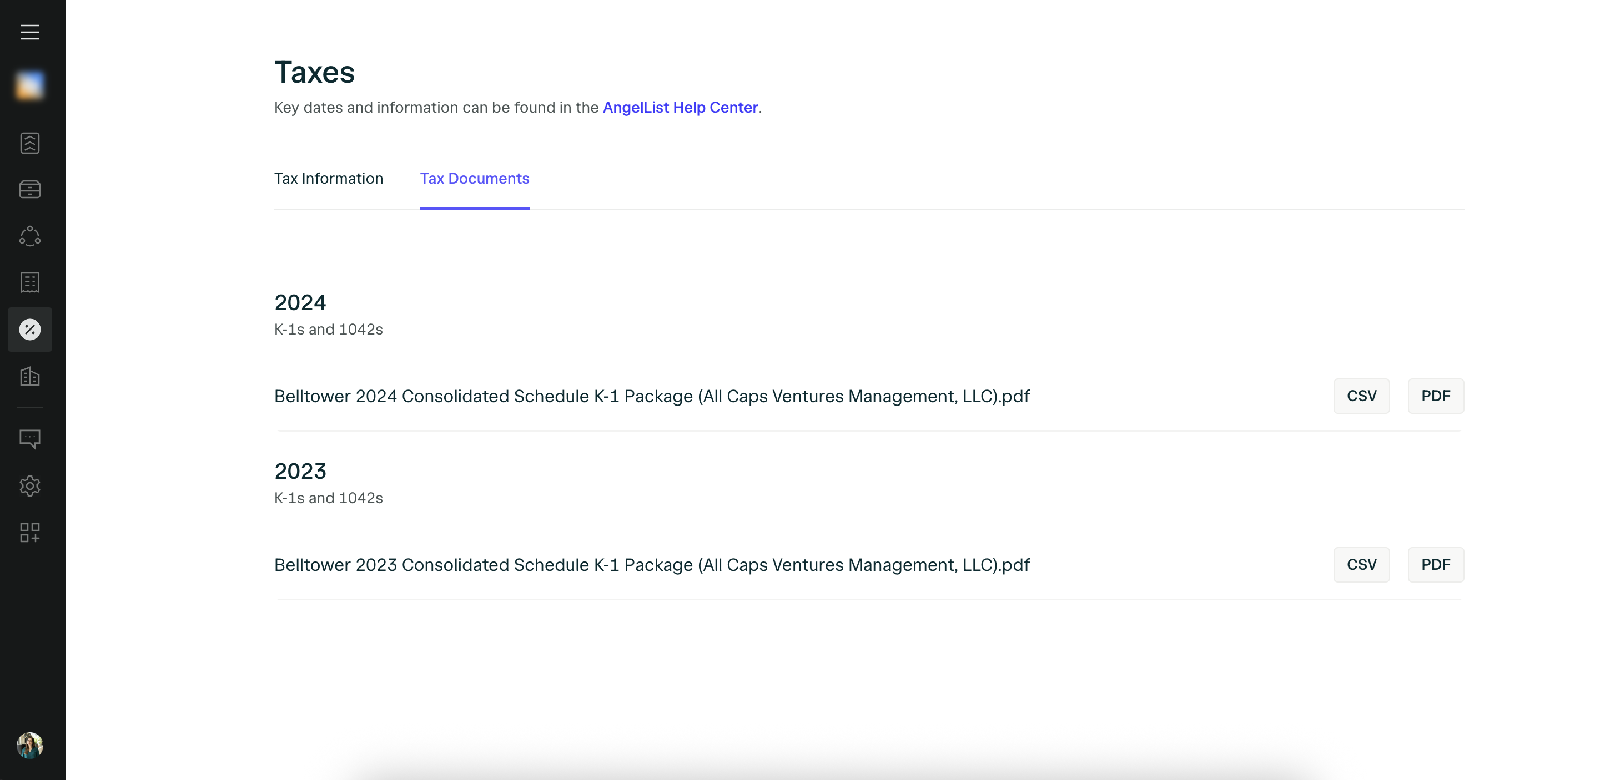Click the blurred organization logo in the sidebar
Viewport: 1600px width, 780px height.
(x=30, y=85)
